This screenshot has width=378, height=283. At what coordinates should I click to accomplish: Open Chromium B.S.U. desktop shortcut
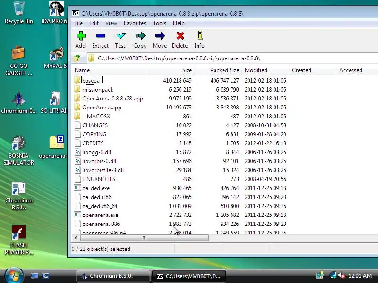tap(18, 196)
